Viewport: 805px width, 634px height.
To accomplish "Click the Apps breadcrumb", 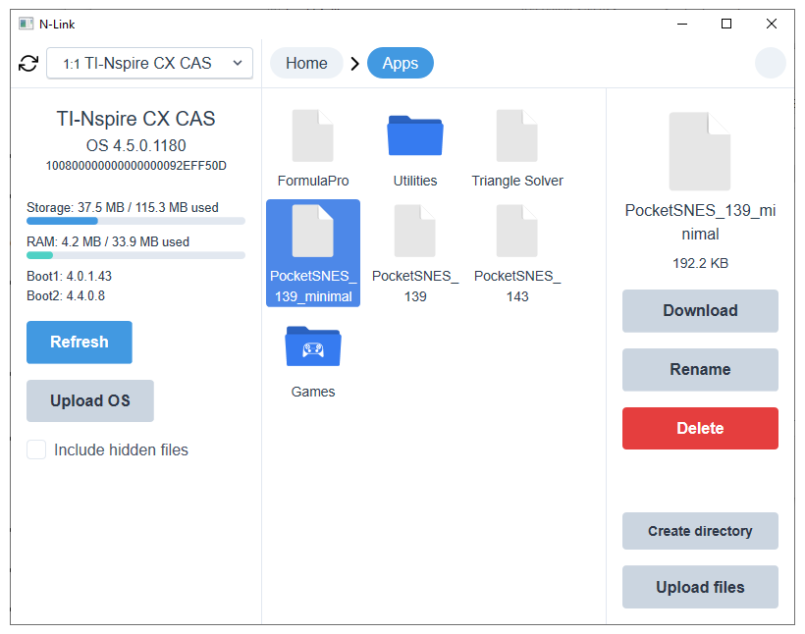I will pyautogui.click(x=400, y=63).
